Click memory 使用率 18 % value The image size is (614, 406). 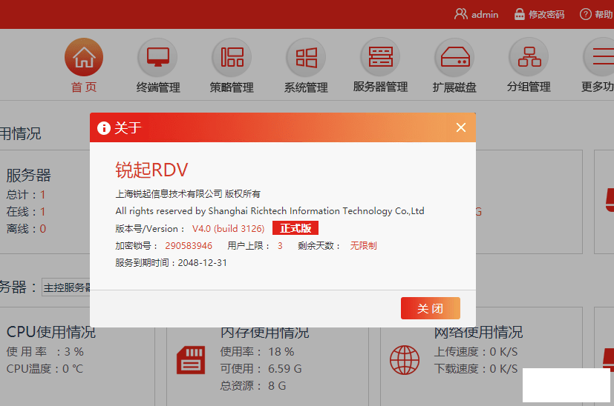click(281, 352)
